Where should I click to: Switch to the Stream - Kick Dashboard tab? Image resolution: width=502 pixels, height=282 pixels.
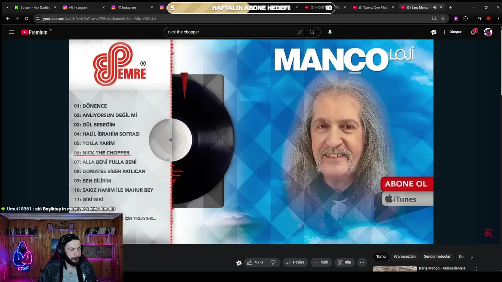(35, 7)
